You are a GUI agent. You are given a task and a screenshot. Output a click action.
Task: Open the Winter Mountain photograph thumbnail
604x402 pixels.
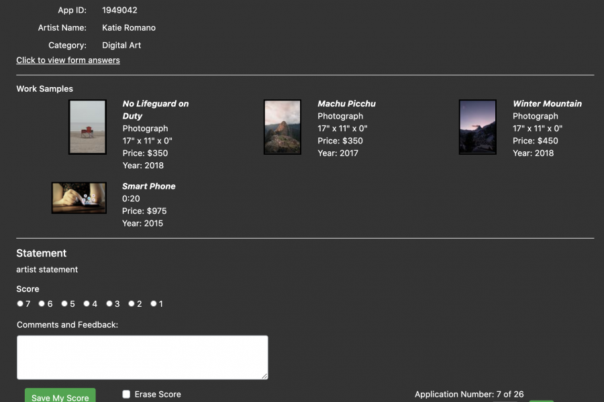point(478,127)
